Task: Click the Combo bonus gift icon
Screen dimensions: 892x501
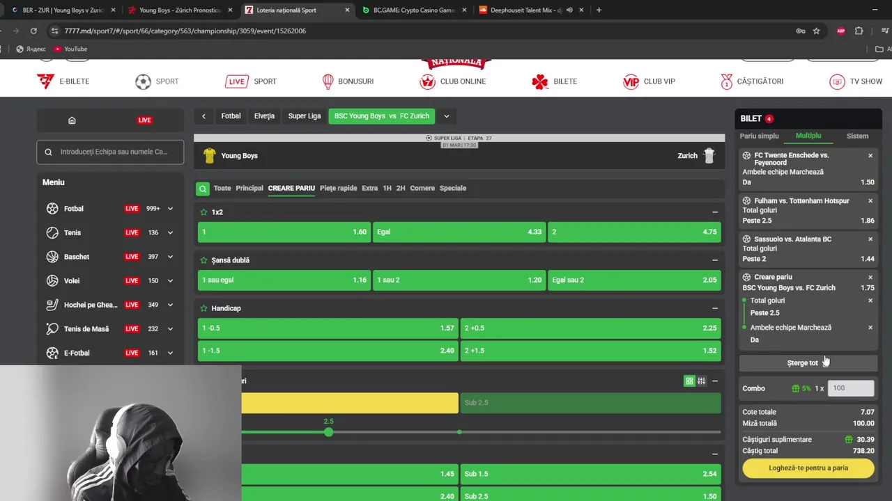Action: pyautogui.click(x=796, y=388)
